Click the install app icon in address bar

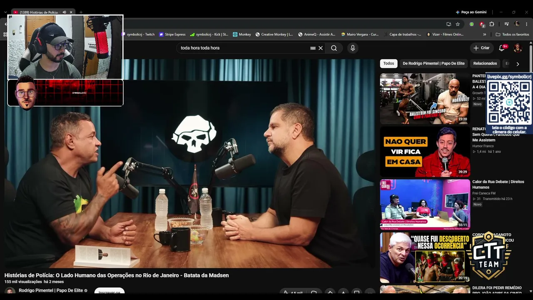point(448,24)
